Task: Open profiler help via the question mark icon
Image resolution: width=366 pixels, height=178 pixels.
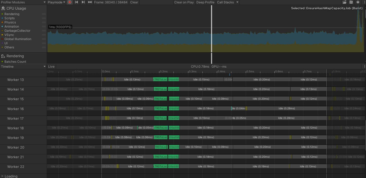Action: (358, 2)
